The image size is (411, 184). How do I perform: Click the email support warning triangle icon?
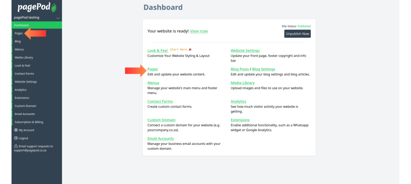point(16,146)
